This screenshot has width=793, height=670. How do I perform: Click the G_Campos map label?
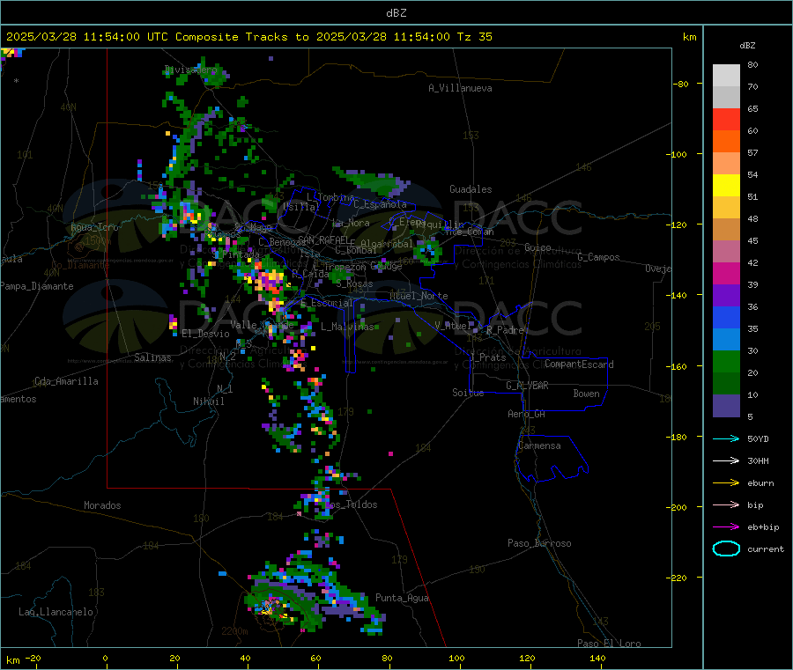tap(598, 257)
